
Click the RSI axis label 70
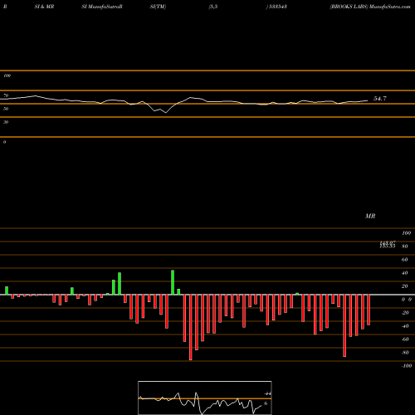click(6, 95)
